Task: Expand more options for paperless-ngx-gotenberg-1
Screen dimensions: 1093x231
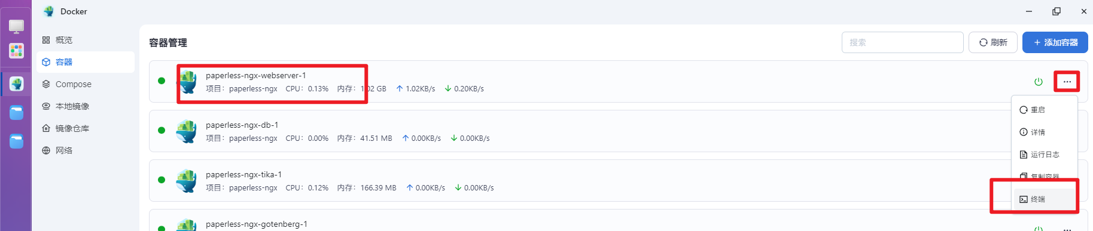Action: point(1067,229)
